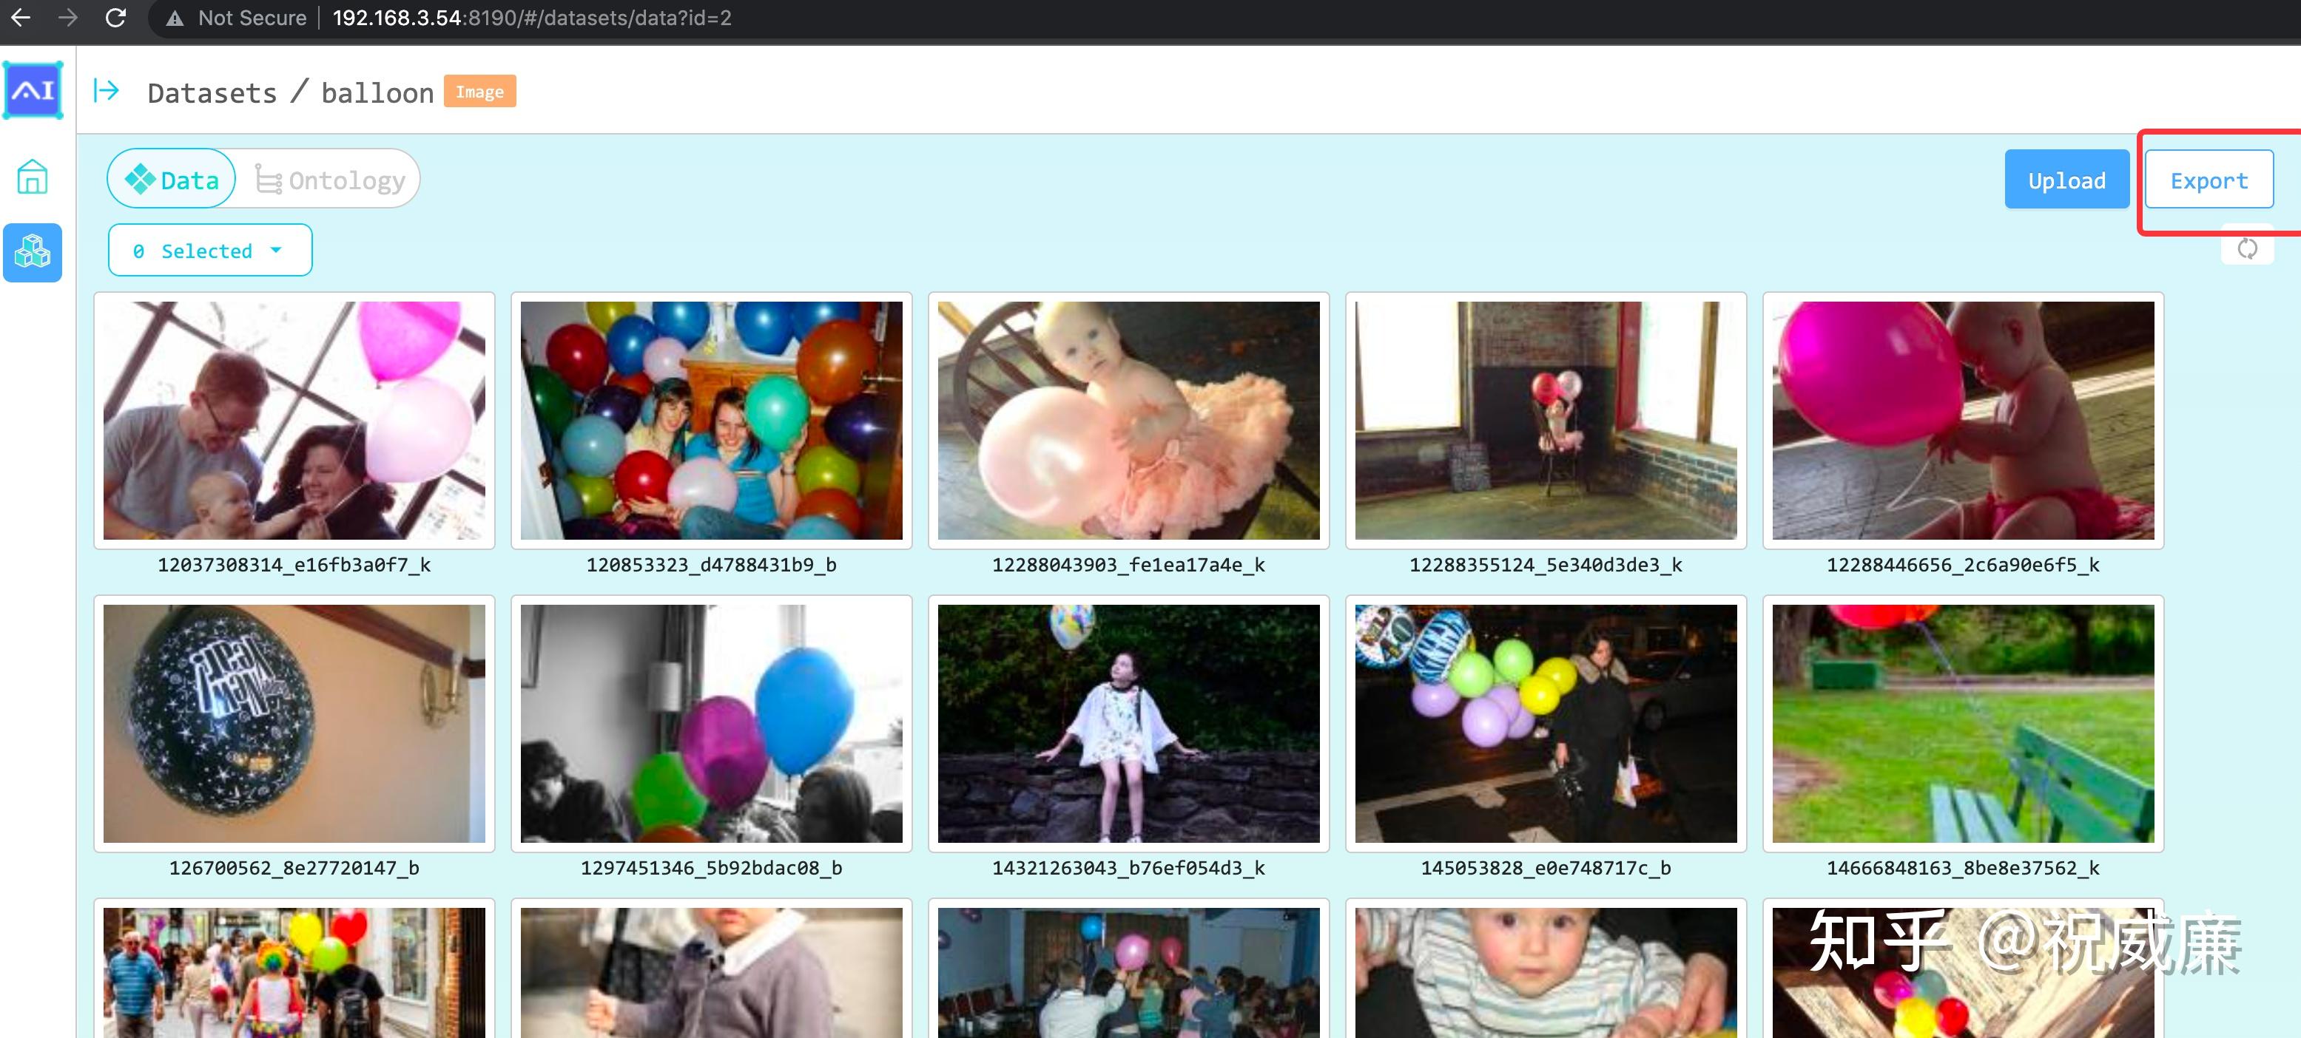The image size is (2301, 1038).
Task: Switch to the Ontology tab
Action: click(x=331, y=180)
